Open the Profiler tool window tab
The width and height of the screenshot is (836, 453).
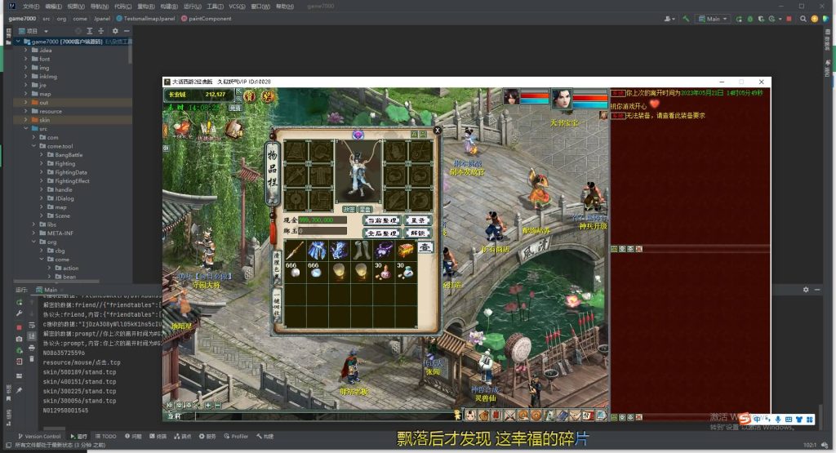236,437
